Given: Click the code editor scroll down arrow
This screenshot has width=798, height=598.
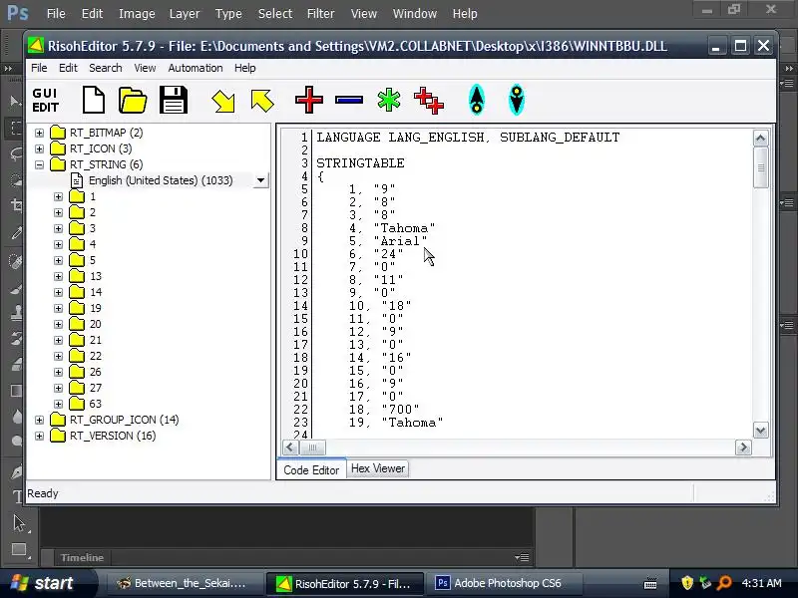Looking at the screenshot, I should tap(760, 431).
